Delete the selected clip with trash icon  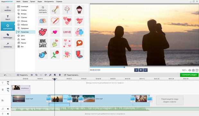tap(60, 75)
